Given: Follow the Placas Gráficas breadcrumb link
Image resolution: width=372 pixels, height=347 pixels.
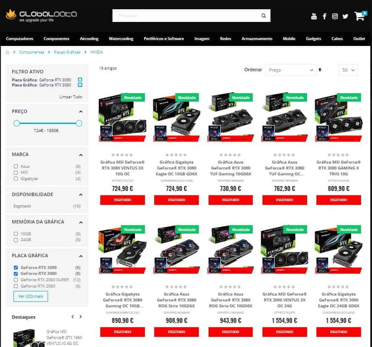Looking at the screenshot, I should click(67, 52).
